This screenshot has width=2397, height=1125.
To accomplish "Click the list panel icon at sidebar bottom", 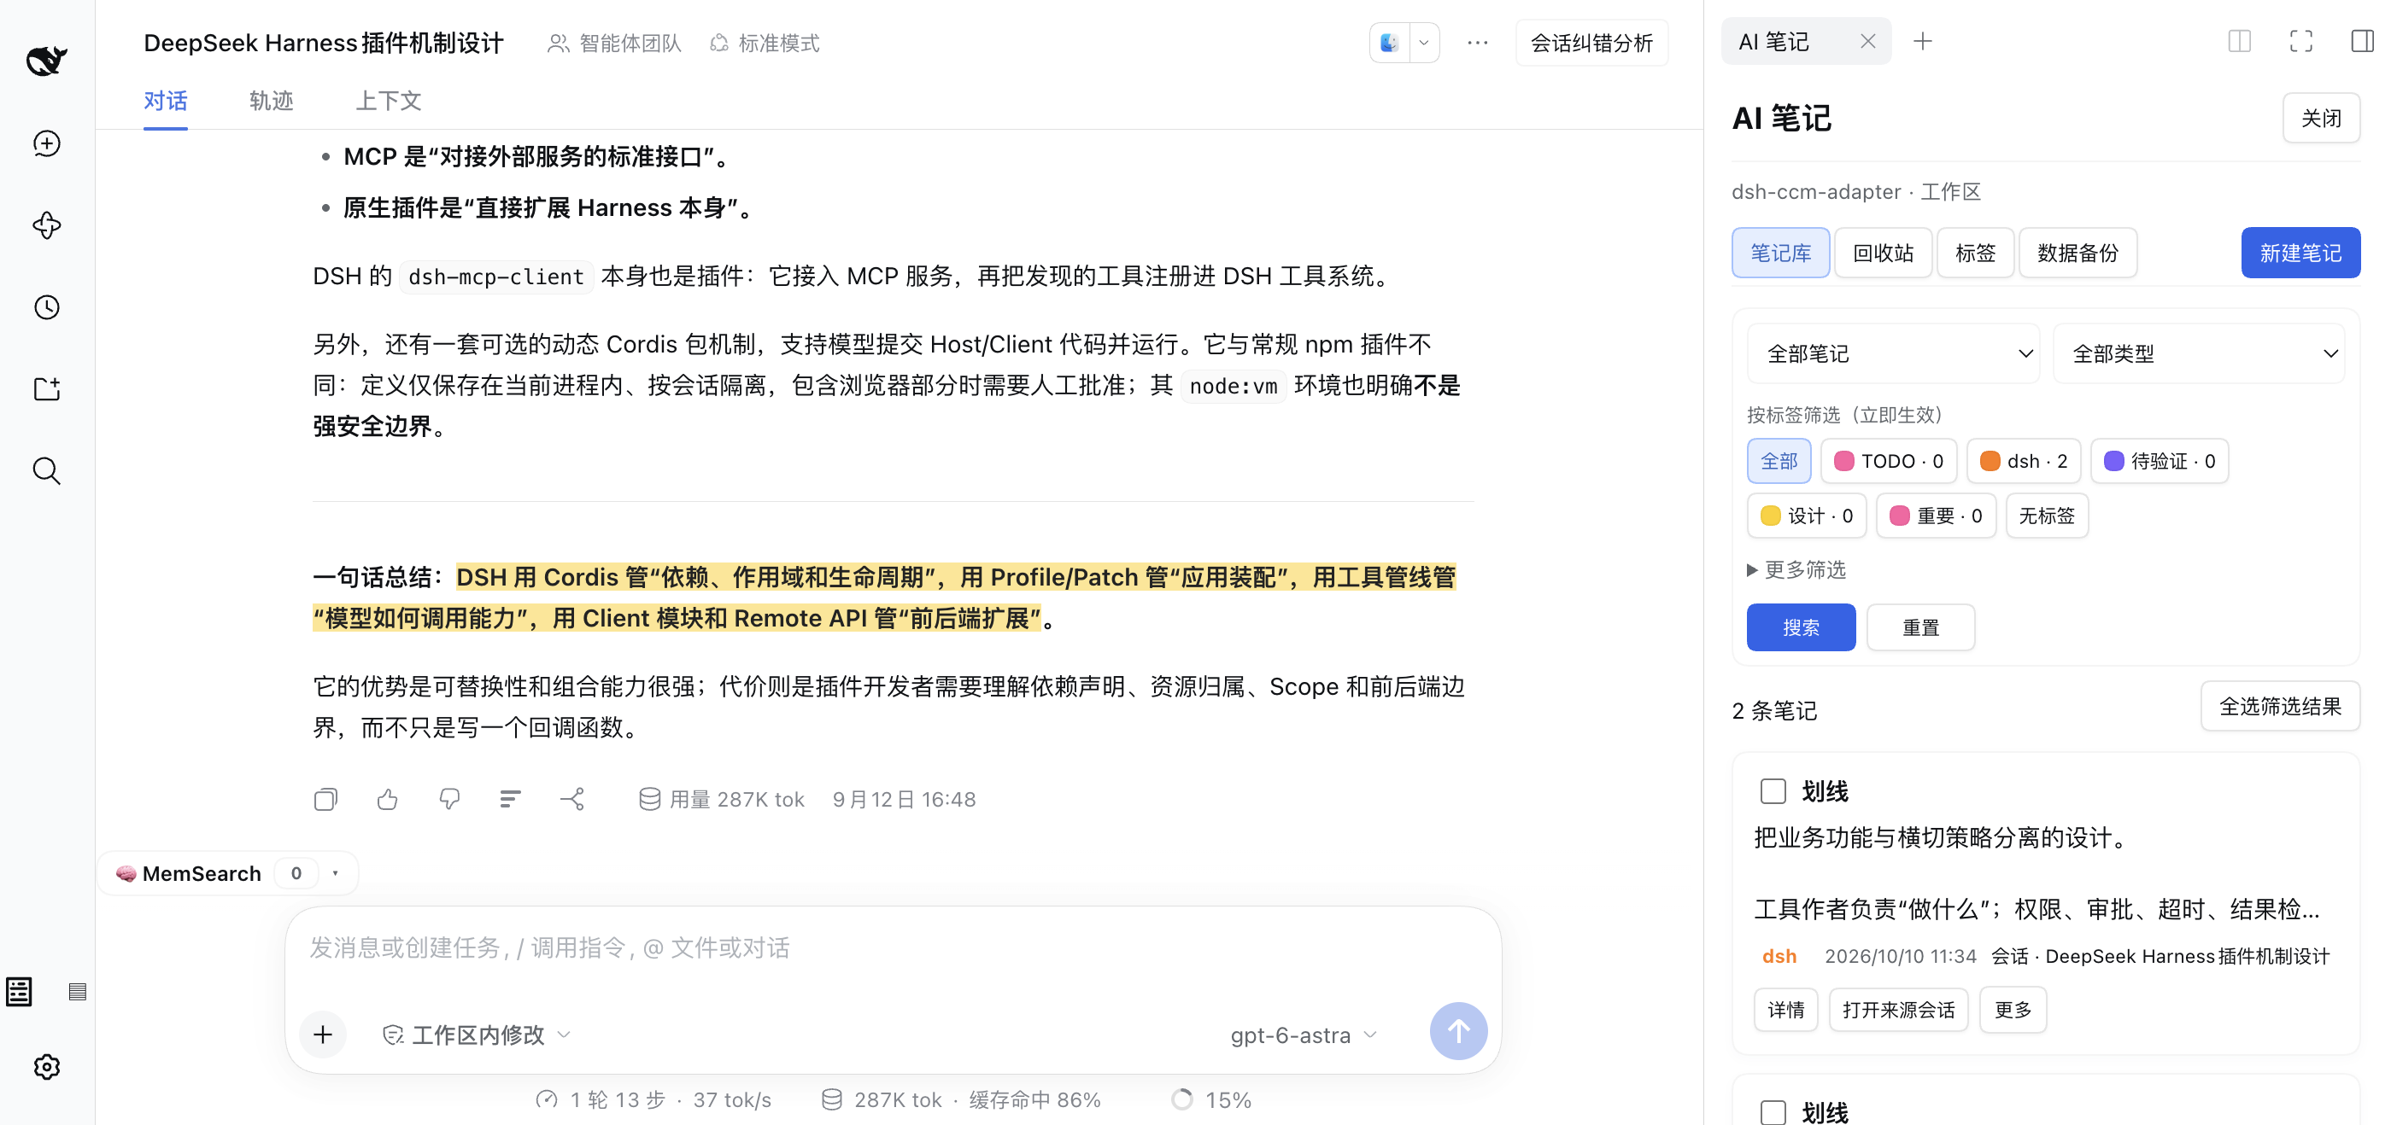I will [20, 992].
